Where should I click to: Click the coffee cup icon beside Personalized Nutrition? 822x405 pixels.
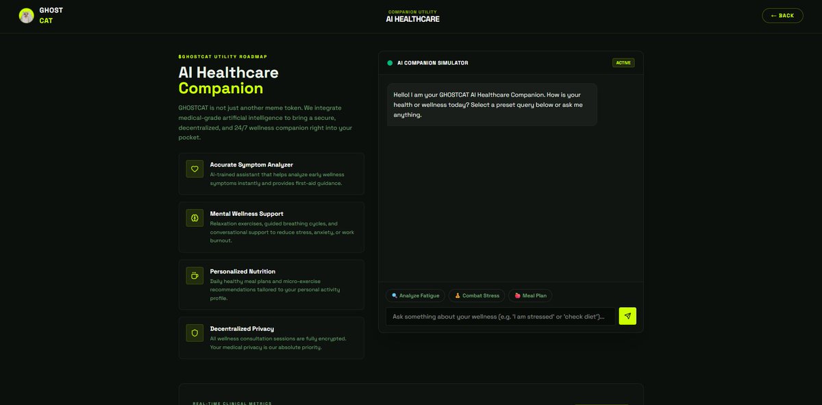coord(195,275)
